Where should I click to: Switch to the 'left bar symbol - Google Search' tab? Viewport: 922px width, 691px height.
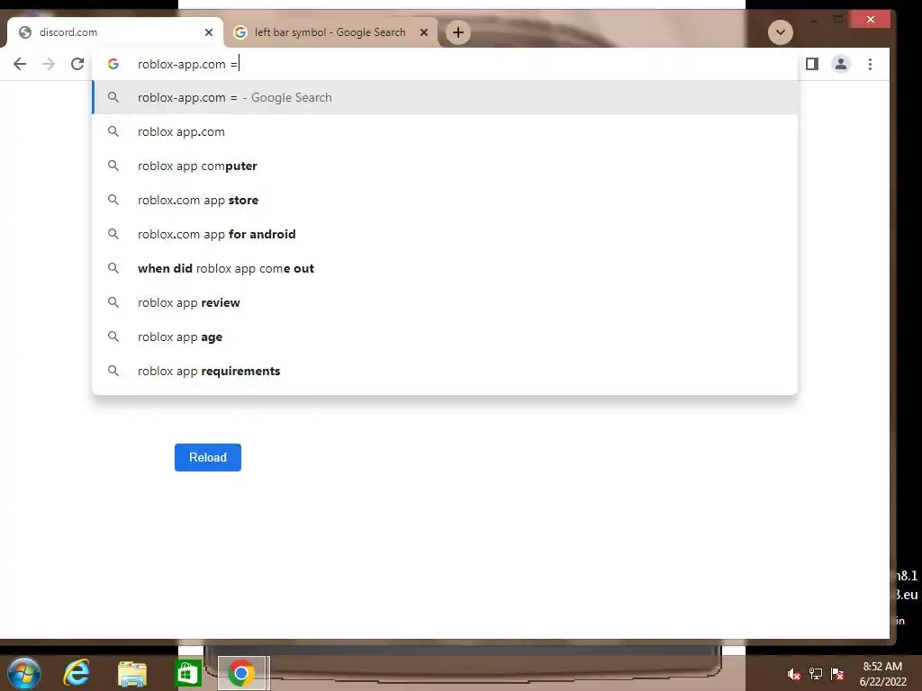point(330,32)
